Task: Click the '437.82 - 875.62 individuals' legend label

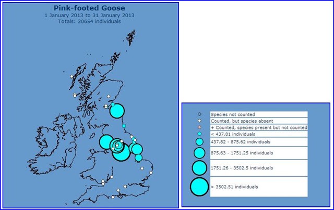Action: point(240,142)
